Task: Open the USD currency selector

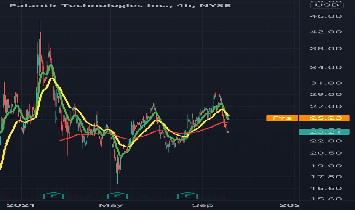Action: [327, 5]
